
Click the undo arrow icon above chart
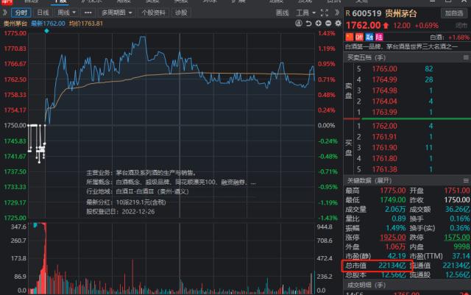click(x=308, y=23)
